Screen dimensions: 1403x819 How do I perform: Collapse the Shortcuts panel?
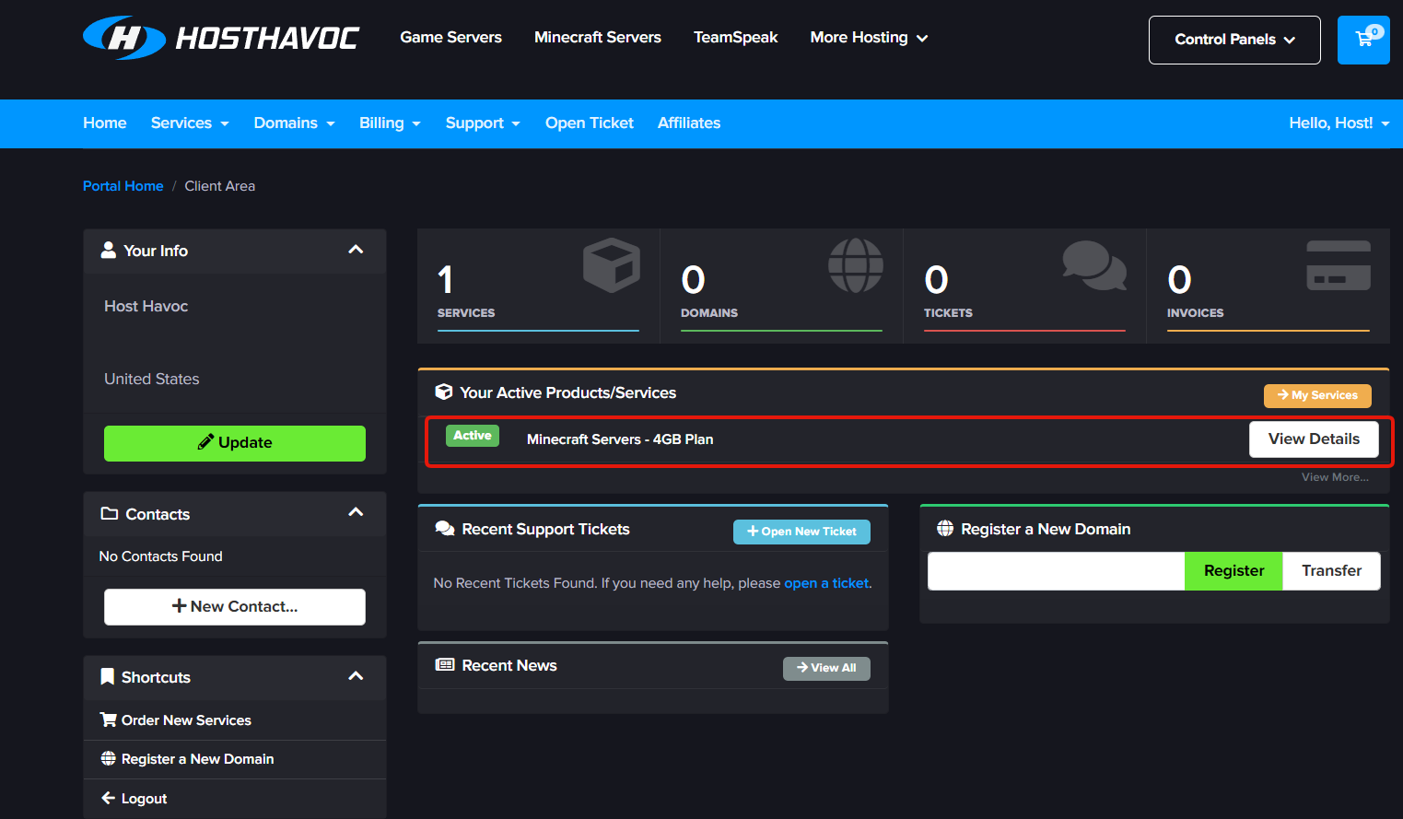[356, 676]
